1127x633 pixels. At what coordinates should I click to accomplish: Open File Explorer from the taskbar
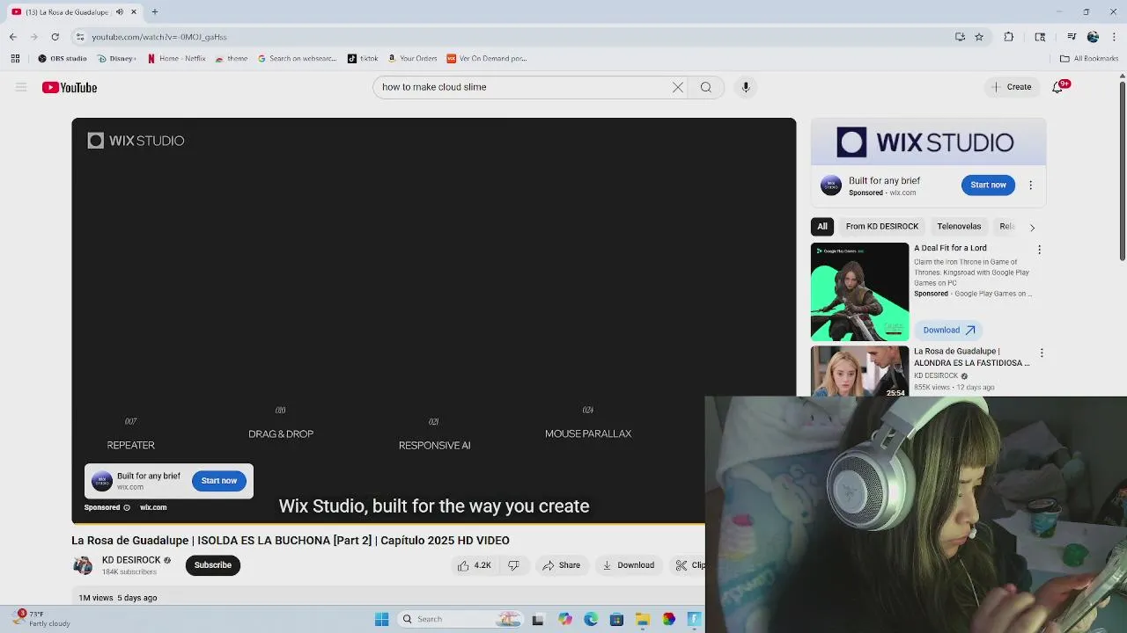pos(643,620)
